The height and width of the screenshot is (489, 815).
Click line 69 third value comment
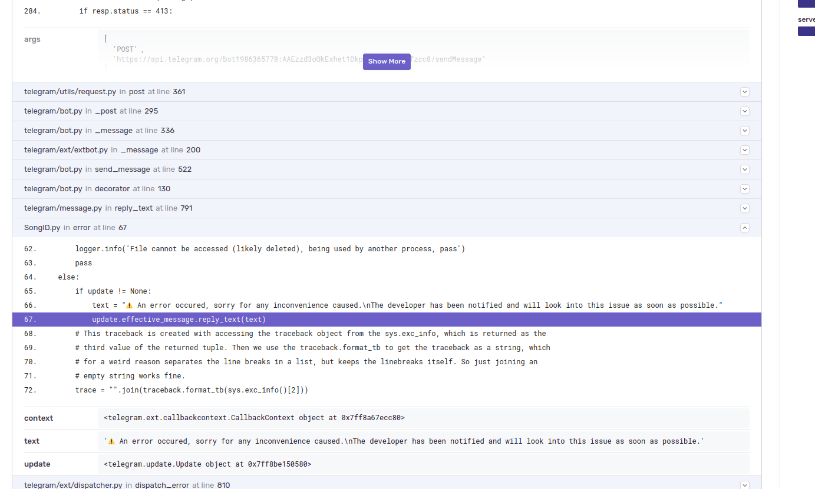tap(312, 348)
